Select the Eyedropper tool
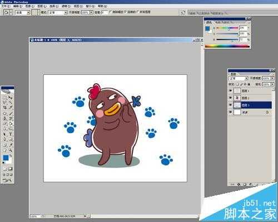278x222 pixels. (10, 145)
